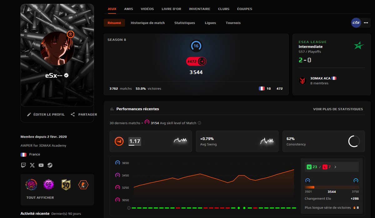Image resolution: width=375 pixels, height=218 pixels.
Task: Click the French flag next to ranking 10
Action: coord(262,89)
